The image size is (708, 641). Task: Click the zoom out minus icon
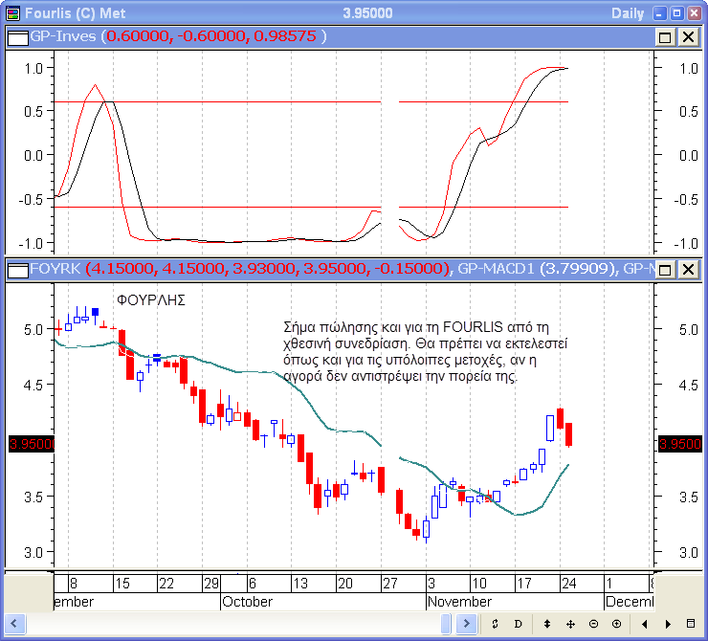593,624
